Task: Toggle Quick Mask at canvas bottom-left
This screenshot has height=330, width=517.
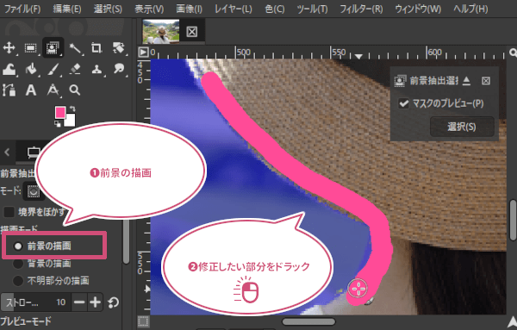Action: pyautogui.click(x=143, y=321)
